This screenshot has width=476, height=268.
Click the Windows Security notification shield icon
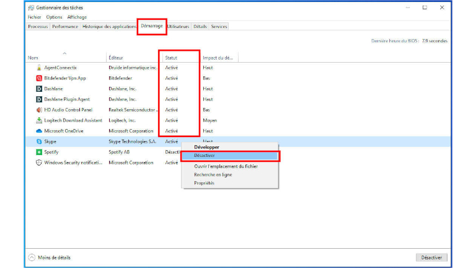click(x=39, y=163)
